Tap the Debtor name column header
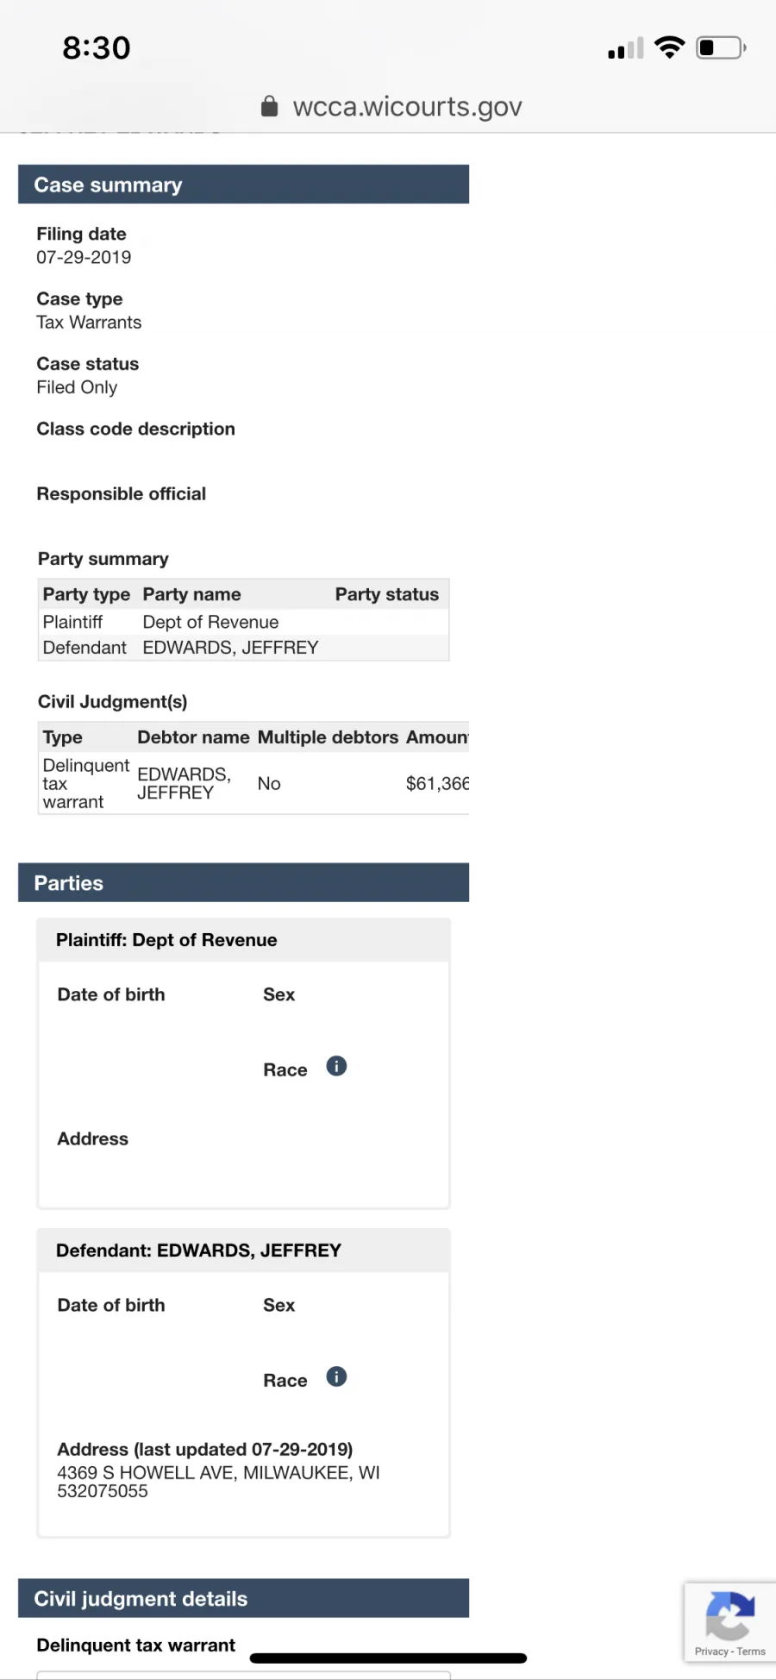Image resolution: width=776 pixels, height=1680 pixels. tap(193, 737)
